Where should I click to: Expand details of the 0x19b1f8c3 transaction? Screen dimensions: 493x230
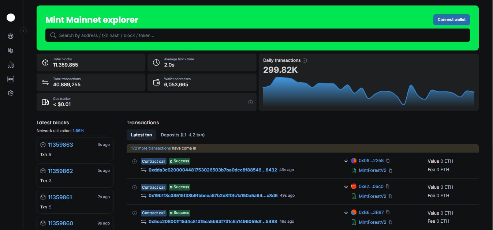point(134,187)
